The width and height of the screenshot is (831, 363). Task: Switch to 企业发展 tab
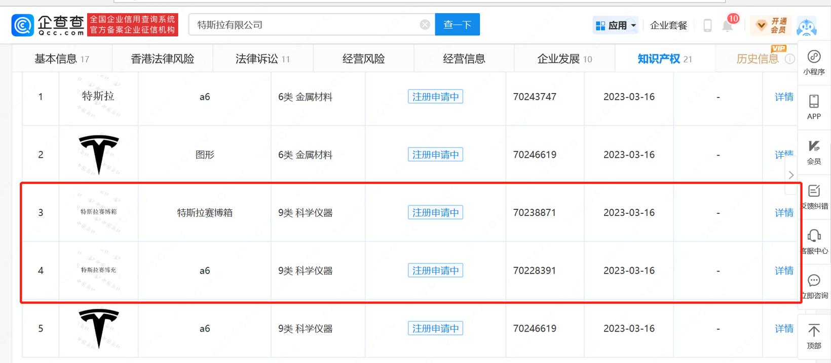[x=564, y=59]
